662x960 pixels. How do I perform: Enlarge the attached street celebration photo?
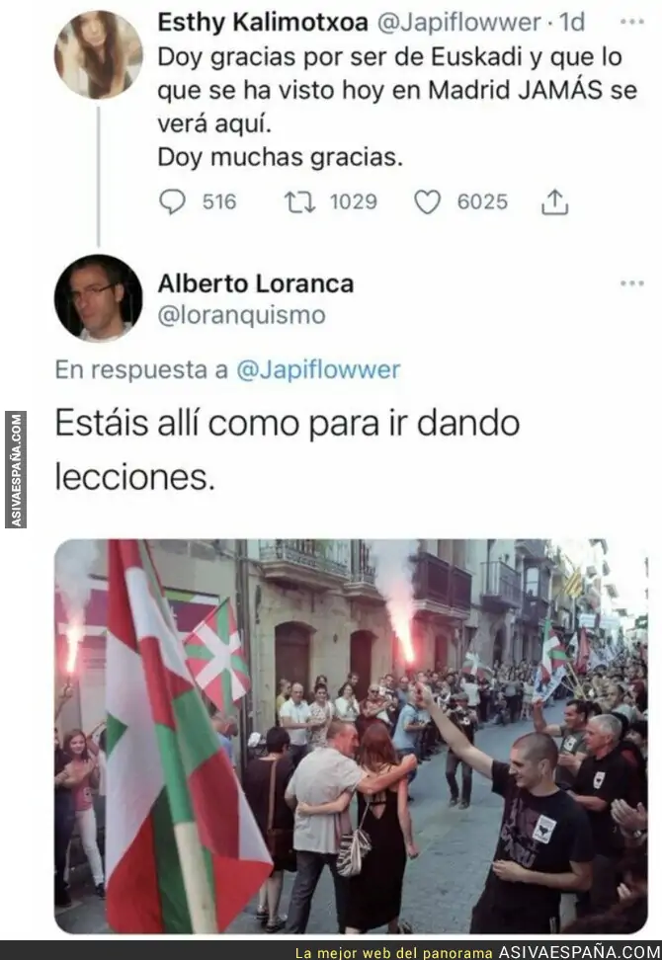(351, 736)
